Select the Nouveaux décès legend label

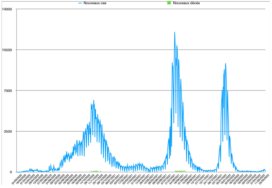(186, 3)
